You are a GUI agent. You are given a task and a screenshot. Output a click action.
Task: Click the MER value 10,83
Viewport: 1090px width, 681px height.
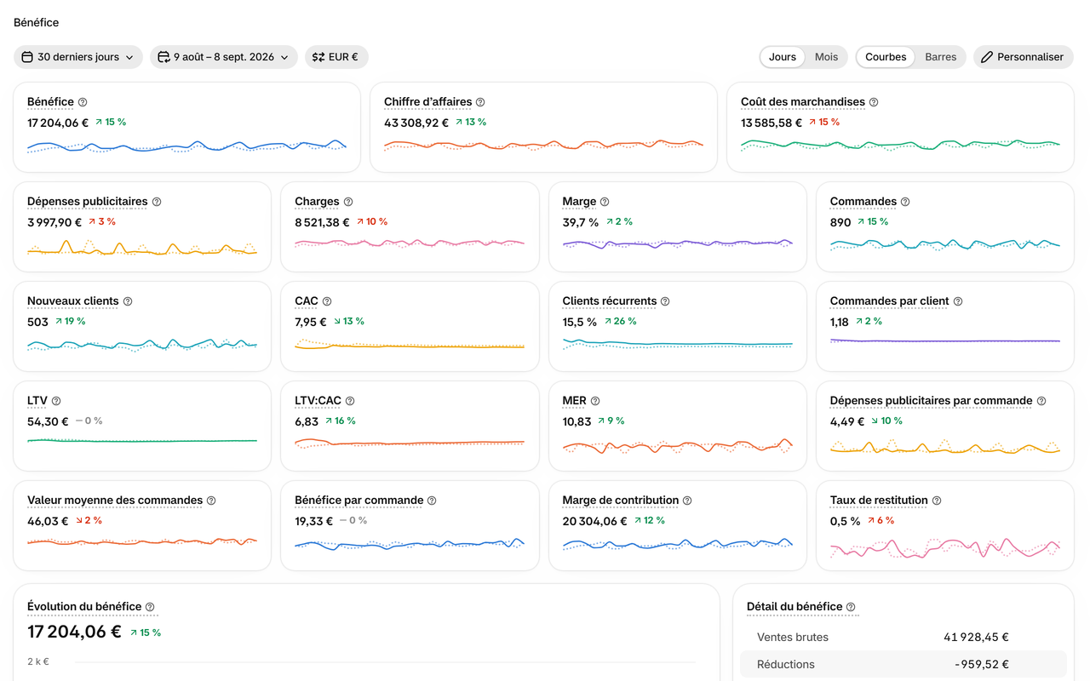(x=577, y=421)
